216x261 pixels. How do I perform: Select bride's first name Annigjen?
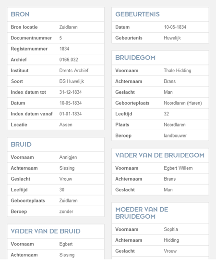point(68,157)
